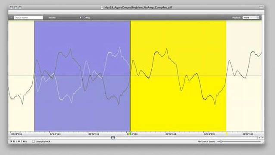Click the Play button icon
Image resolution: width=275 pixels, height=155 pixels.
pos(84,18)
